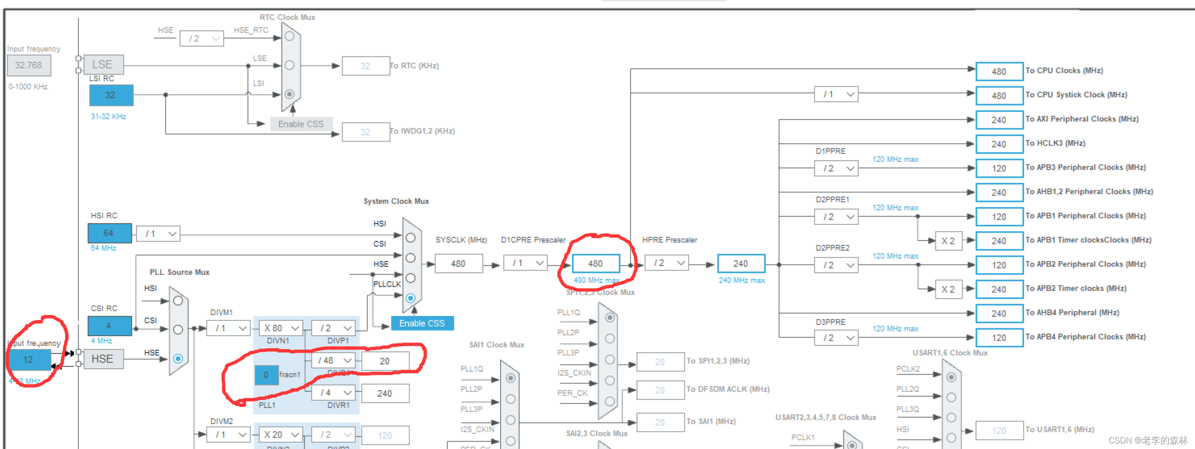The height and width of the screenshot is (449, 1195).
Task: Open the DIVN1 X 80 multiplier dropdown
Action: 281,328
